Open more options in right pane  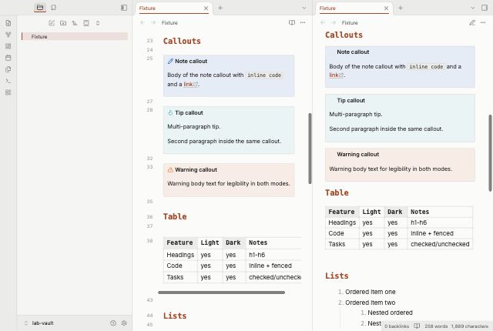[483, 22]
